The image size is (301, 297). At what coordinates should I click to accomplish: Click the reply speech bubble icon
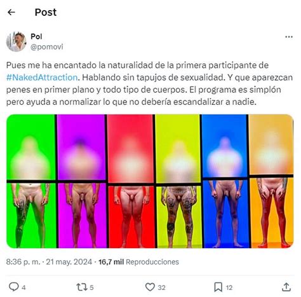(x=14, y=287)
